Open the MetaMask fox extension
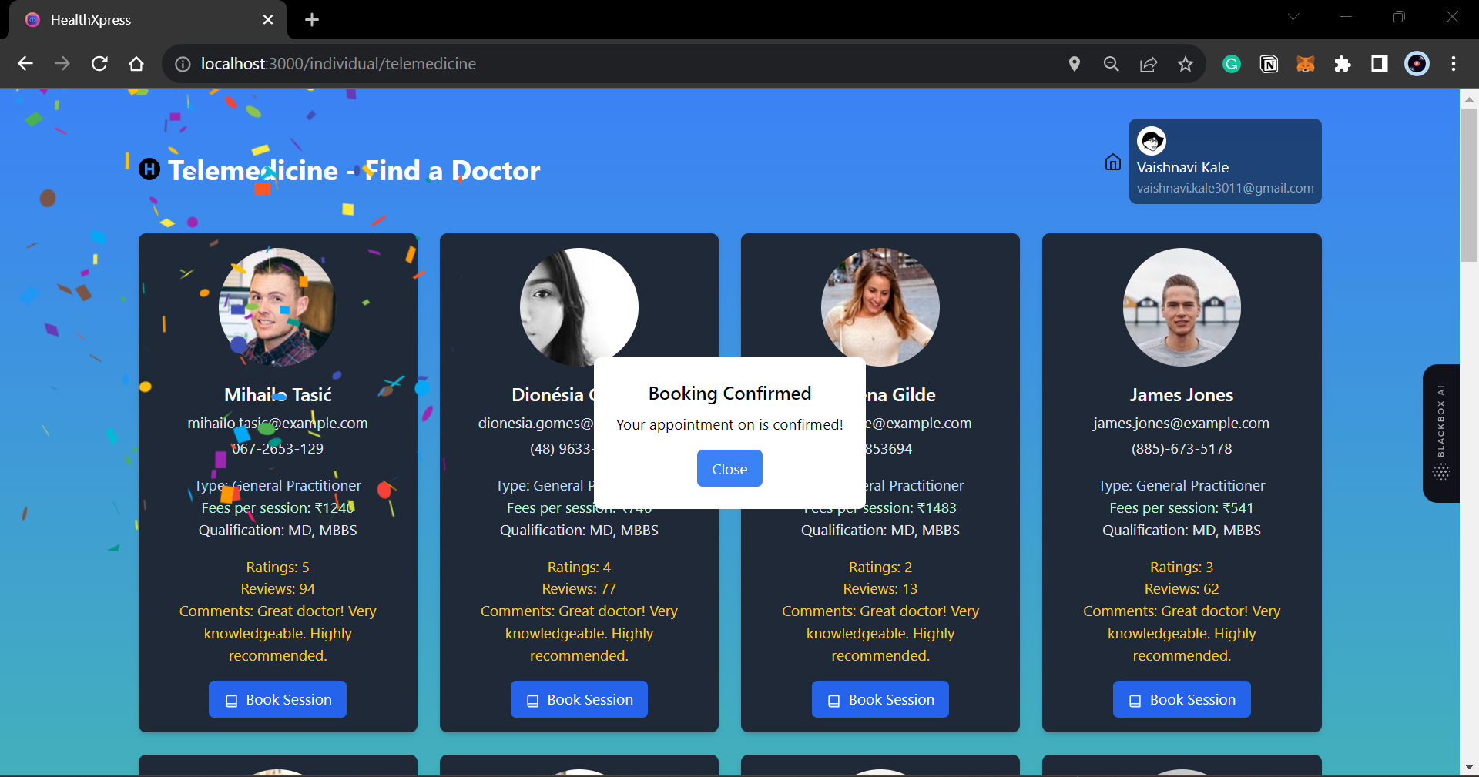Screen dimensions: 1479x777 tap(1306, 64)
